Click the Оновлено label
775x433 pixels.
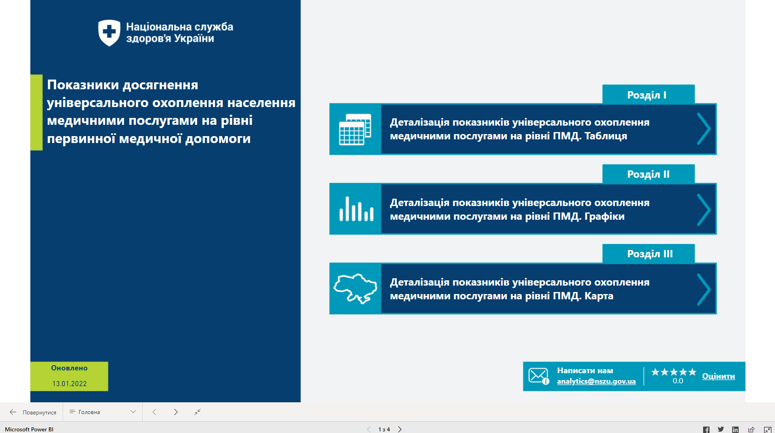coord(69,368)
